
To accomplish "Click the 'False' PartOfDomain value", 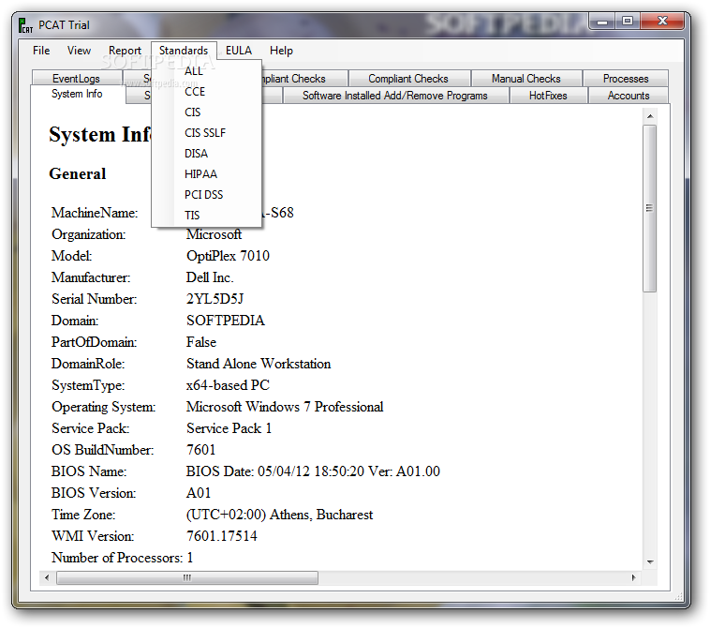I will [201, 342].
